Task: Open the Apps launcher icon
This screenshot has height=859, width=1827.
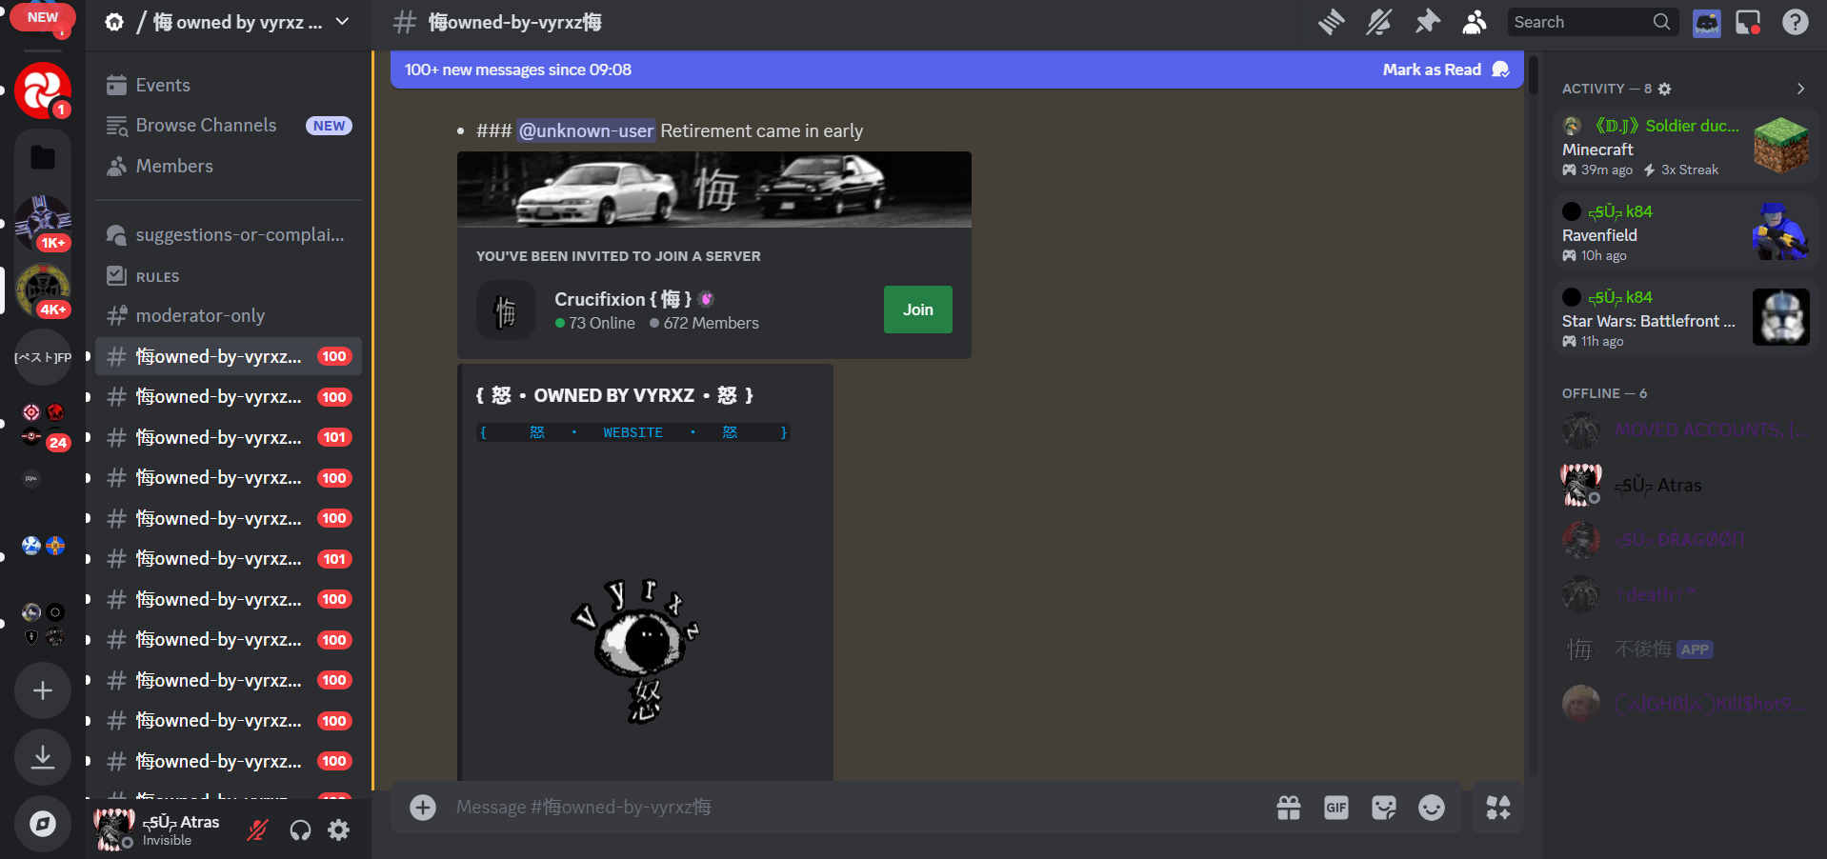Action: click(x=1497, y=808)
